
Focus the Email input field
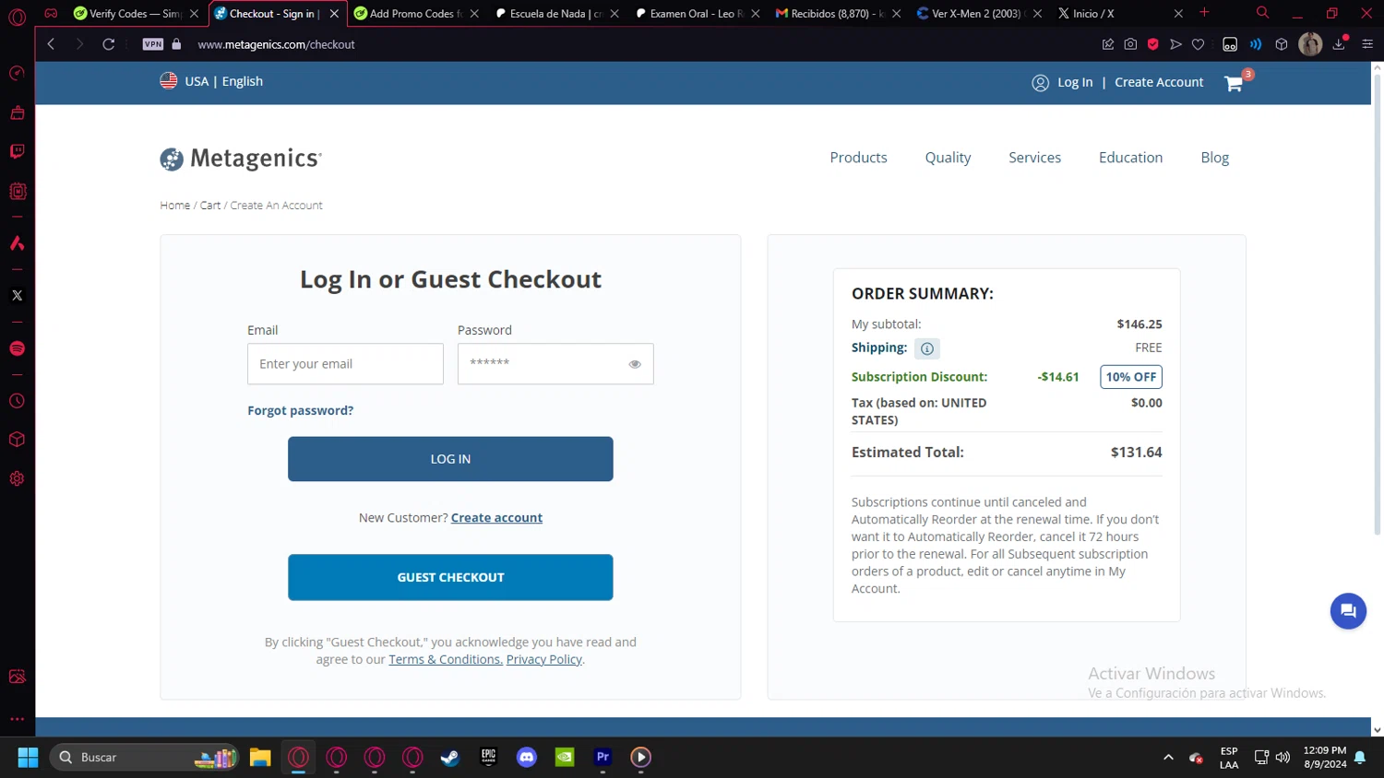coord(345,364)
